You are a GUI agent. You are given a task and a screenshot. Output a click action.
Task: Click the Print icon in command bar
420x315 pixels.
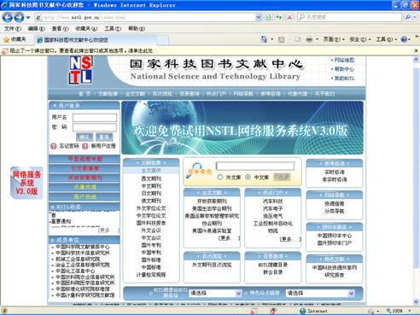tap(309, 39)
